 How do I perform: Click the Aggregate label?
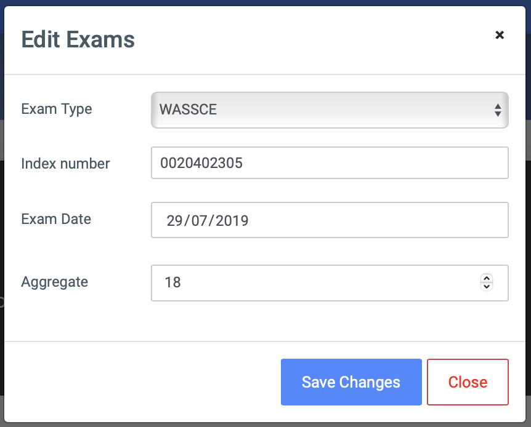tap(55, 282)
